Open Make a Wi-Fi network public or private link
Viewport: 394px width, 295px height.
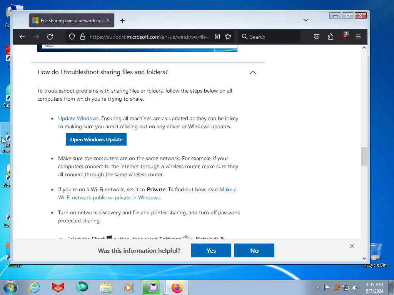point(147,194)
